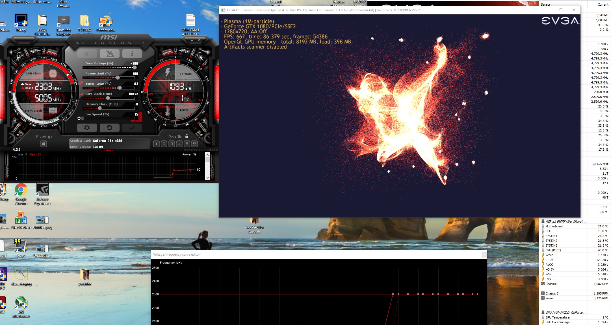Open Samsung Magician desktop shortcut

pos(64,25)
